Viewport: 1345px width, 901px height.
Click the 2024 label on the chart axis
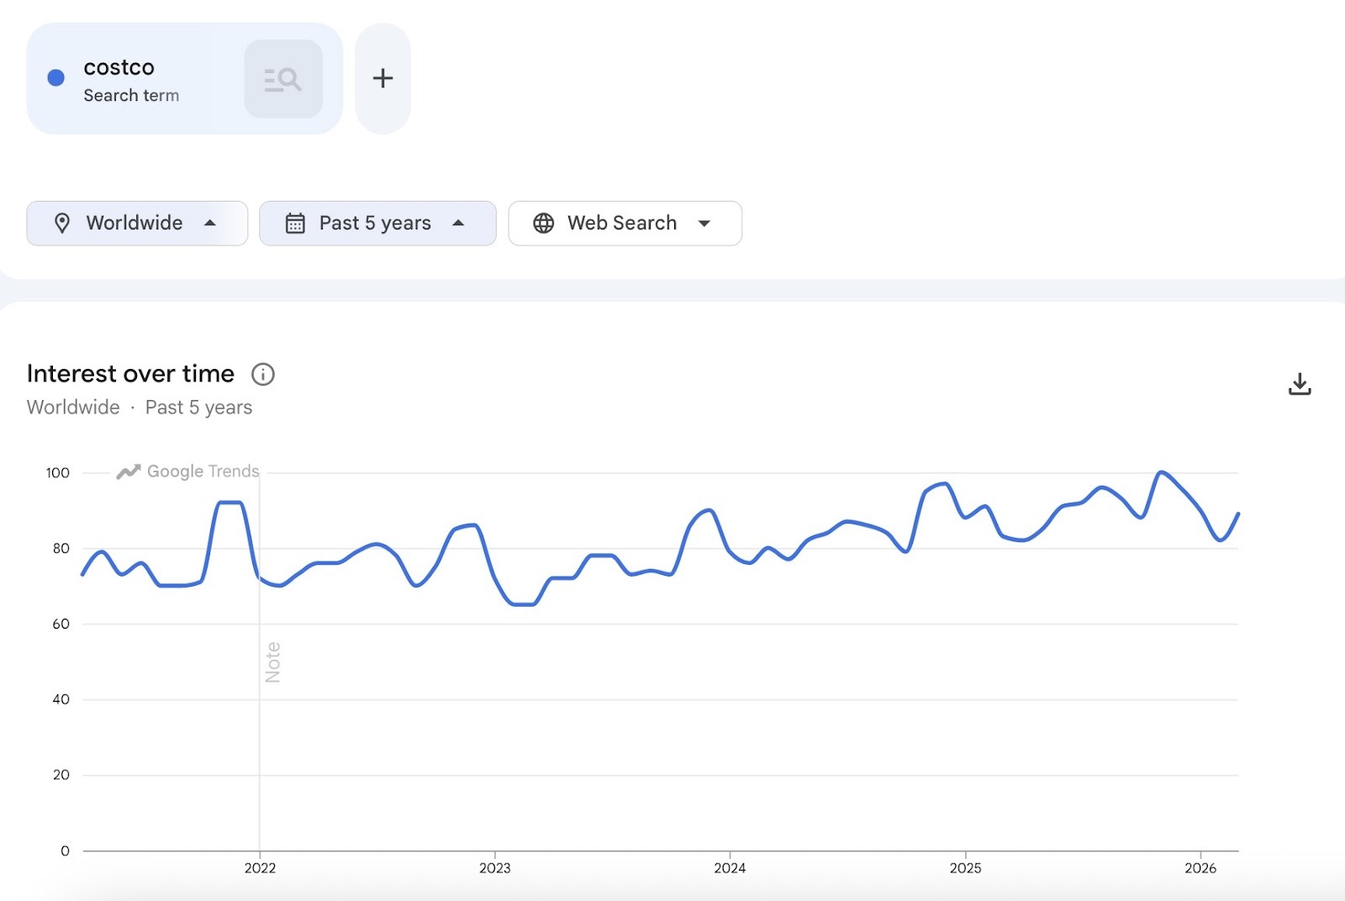728,869
